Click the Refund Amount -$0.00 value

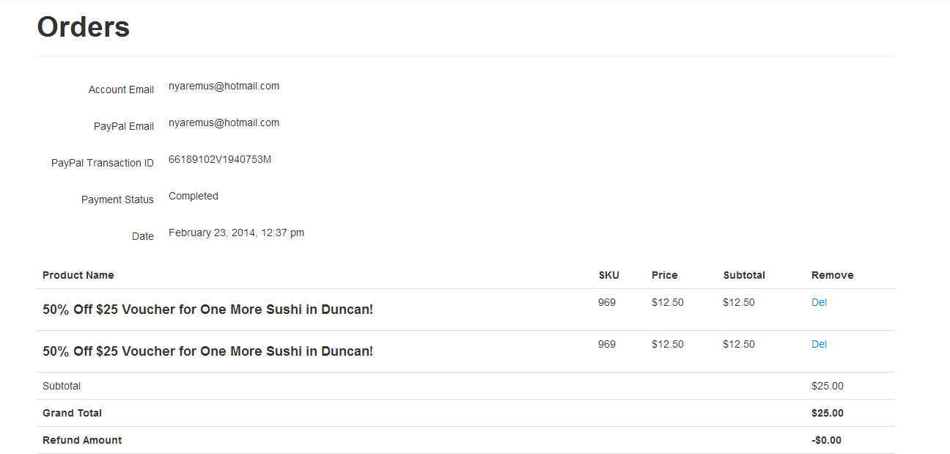pos(827,440)
